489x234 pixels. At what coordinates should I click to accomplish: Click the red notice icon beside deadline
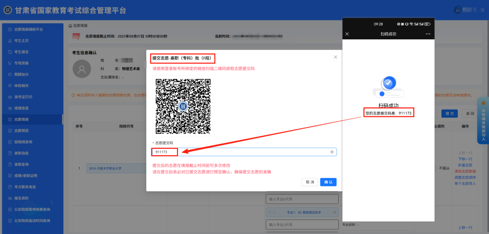[x=76, y=37]
